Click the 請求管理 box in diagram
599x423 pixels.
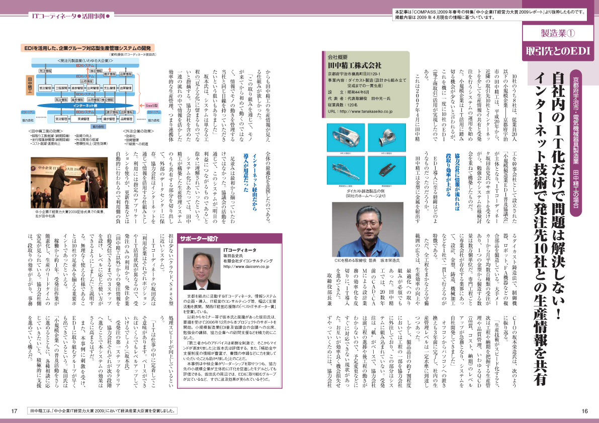tap(109, 119)
